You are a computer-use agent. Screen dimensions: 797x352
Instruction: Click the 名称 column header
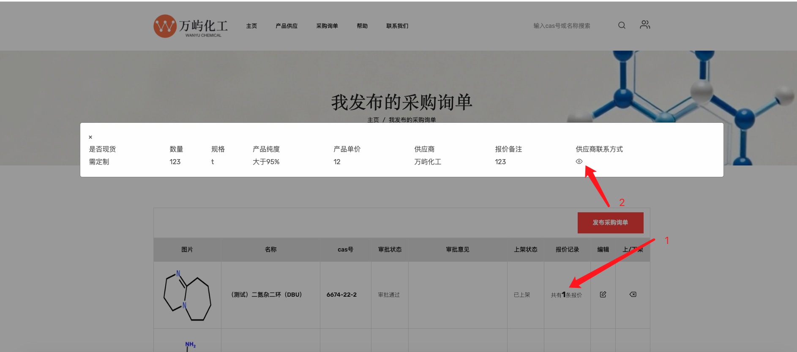point(270,249)
